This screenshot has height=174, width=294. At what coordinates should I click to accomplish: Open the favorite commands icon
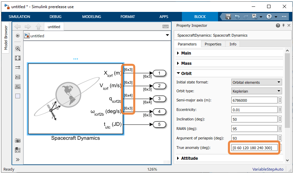tap(254, 16)
